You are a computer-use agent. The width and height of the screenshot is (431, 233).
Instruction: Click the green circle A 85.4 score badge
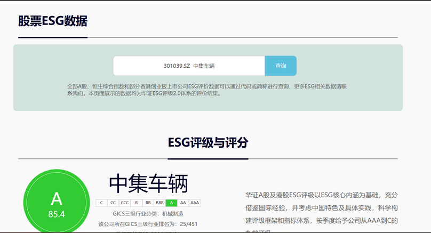[x=57, y=202]
